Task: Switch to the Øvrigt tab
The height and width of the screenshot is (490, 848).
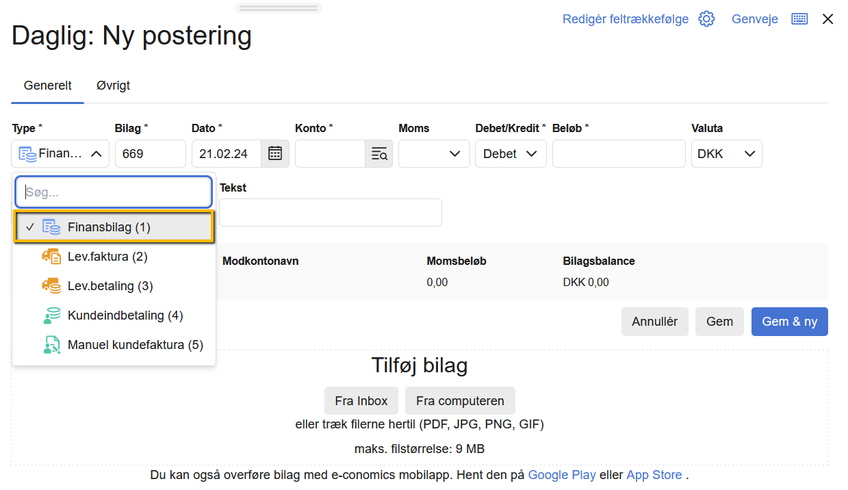Action: click(113, 86)
